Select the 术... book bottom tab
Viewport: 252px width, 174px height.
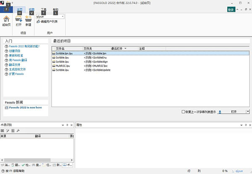(x=67, y=165)
